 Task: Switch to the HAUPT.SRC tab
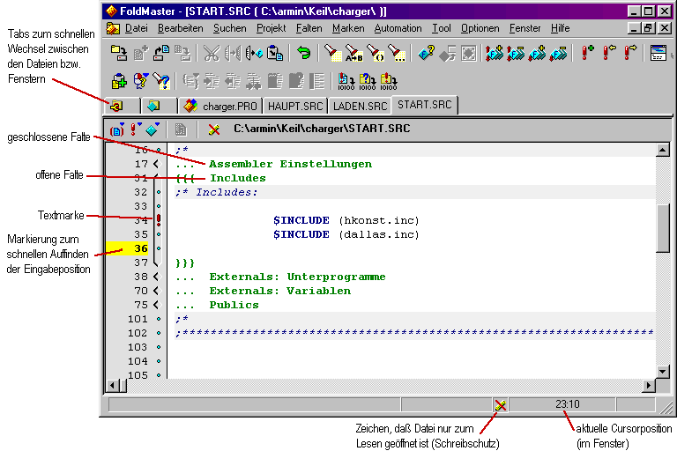(295, 107)
